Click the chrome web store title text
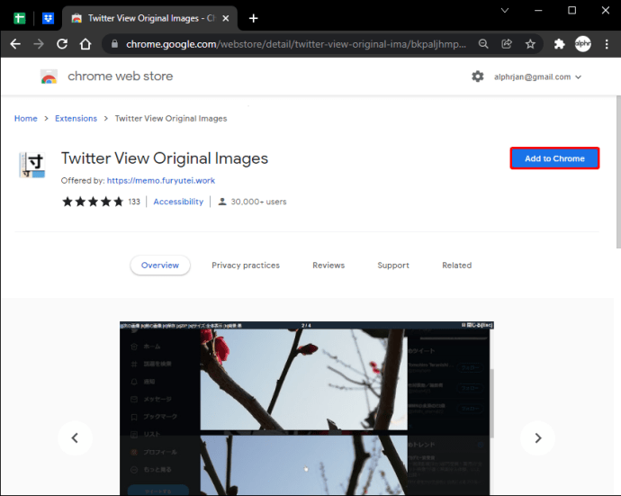This screenshot has height=496, width=621. 120,76
